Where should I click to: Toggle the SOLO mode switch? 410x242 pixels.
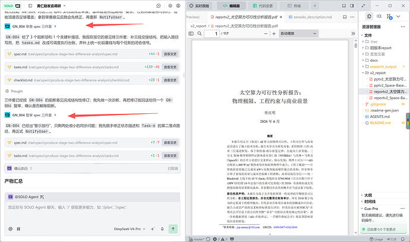tap(12, 6)
